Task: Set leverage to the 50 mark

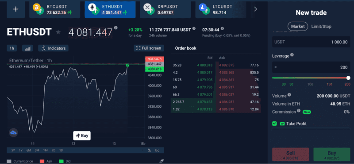Action: point(291,84)
